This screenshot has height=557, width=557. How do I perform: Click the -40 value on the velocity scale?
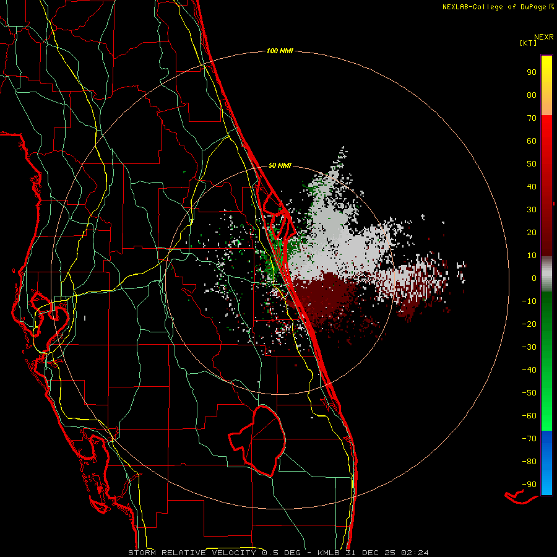[529, 370]
